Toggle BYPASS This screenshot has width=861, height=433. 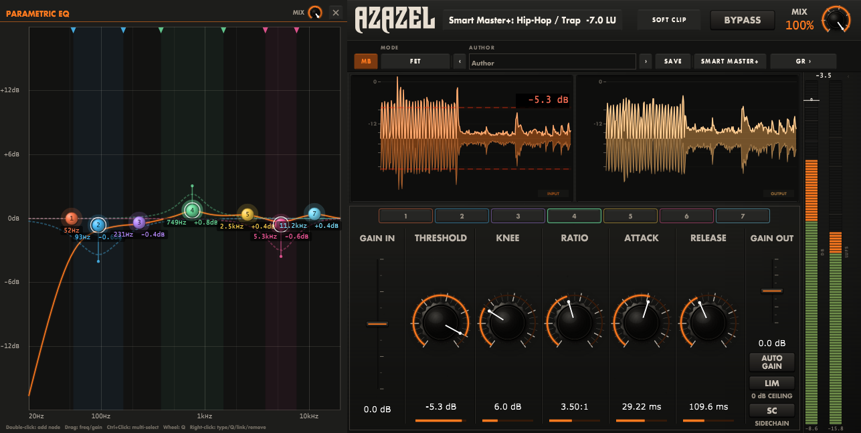[x=742, y=20]
